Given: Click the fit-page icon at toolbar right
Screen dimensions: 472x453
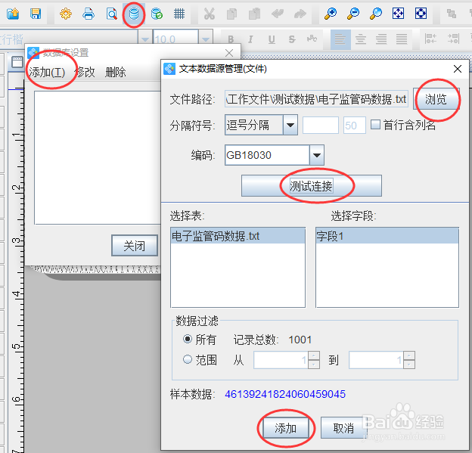Looking at the screenshot, I should pyautogui.click(x=421, y=14).
